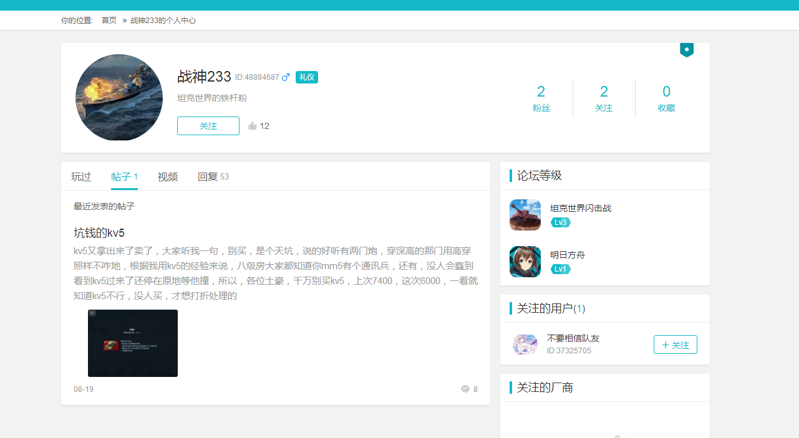
Task: Click the post body text about kv5
Action: [276, 273]
